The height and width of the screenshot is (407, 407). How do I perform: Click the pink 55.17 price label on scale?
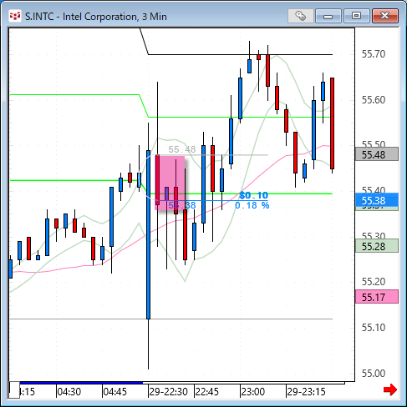(377, 297)
